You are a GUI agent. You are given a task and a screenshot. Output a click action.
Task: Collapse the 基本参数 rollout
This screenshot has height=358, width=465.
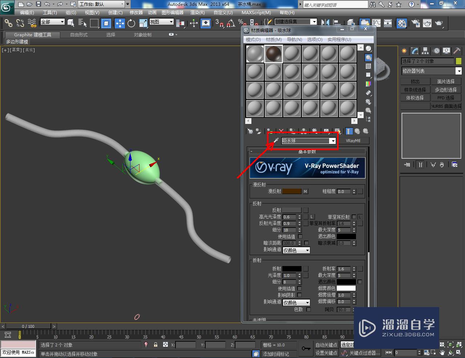(x=307, y=152)
